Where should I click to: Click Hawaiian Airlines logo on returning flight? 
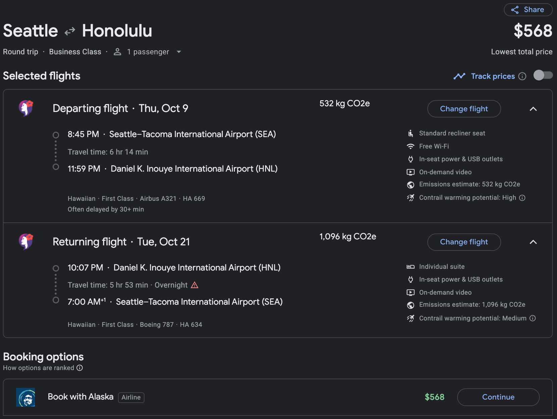click(x=26, y=241)
